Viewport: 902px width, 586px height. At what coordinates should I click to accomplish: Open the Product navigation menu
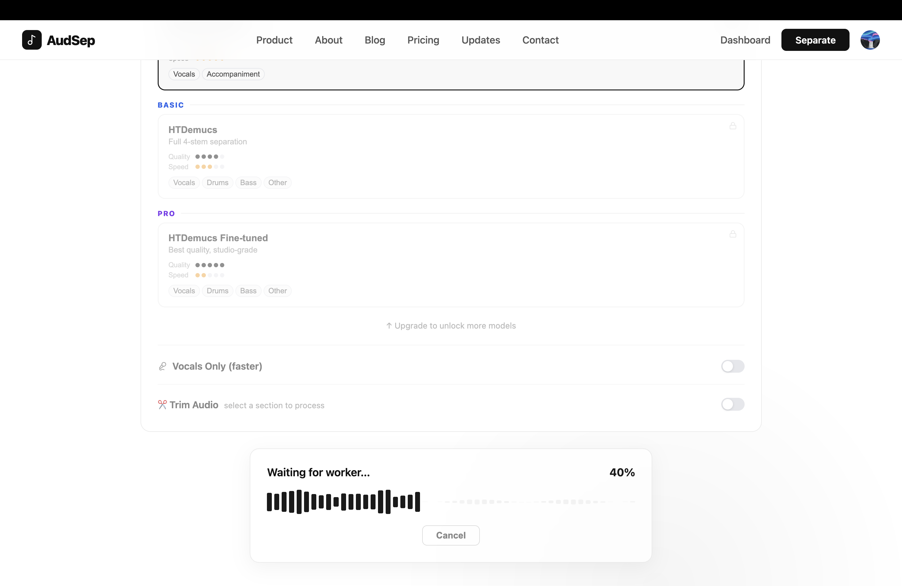[x=274, y=40]
